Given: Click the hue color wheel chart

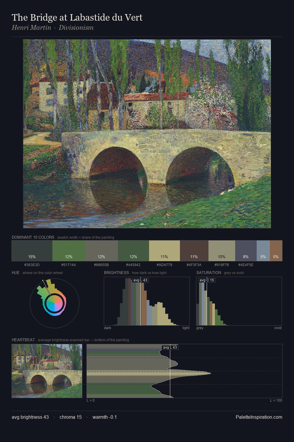Looking at the screenshot, I should click(x=54, y=303).
